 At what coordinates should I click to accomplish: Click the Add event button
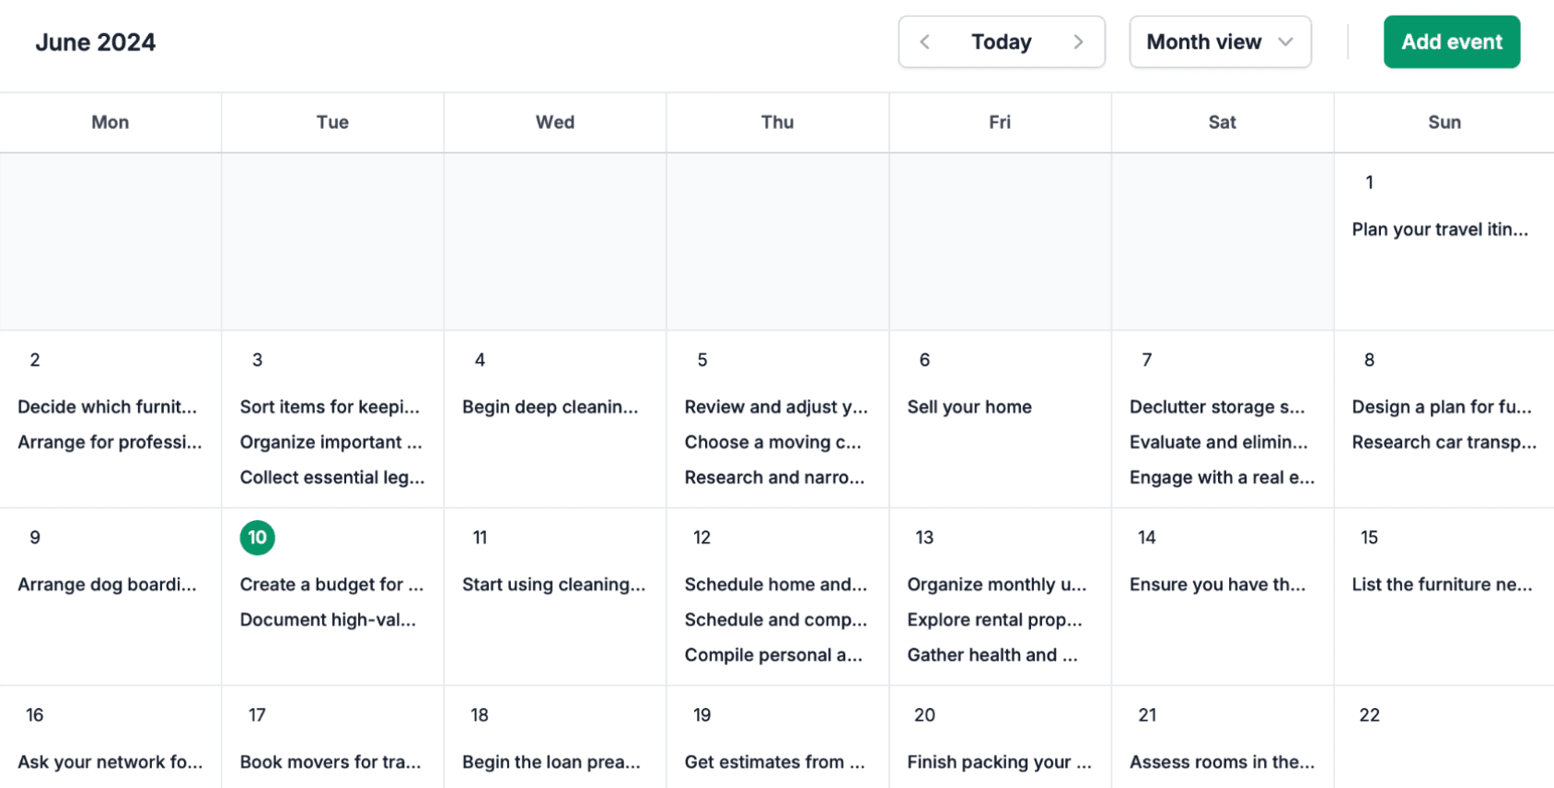(1451, 42)
